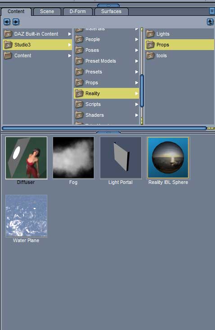
Task: Click the up-folder arrow icon
Action: coord(210,22)
